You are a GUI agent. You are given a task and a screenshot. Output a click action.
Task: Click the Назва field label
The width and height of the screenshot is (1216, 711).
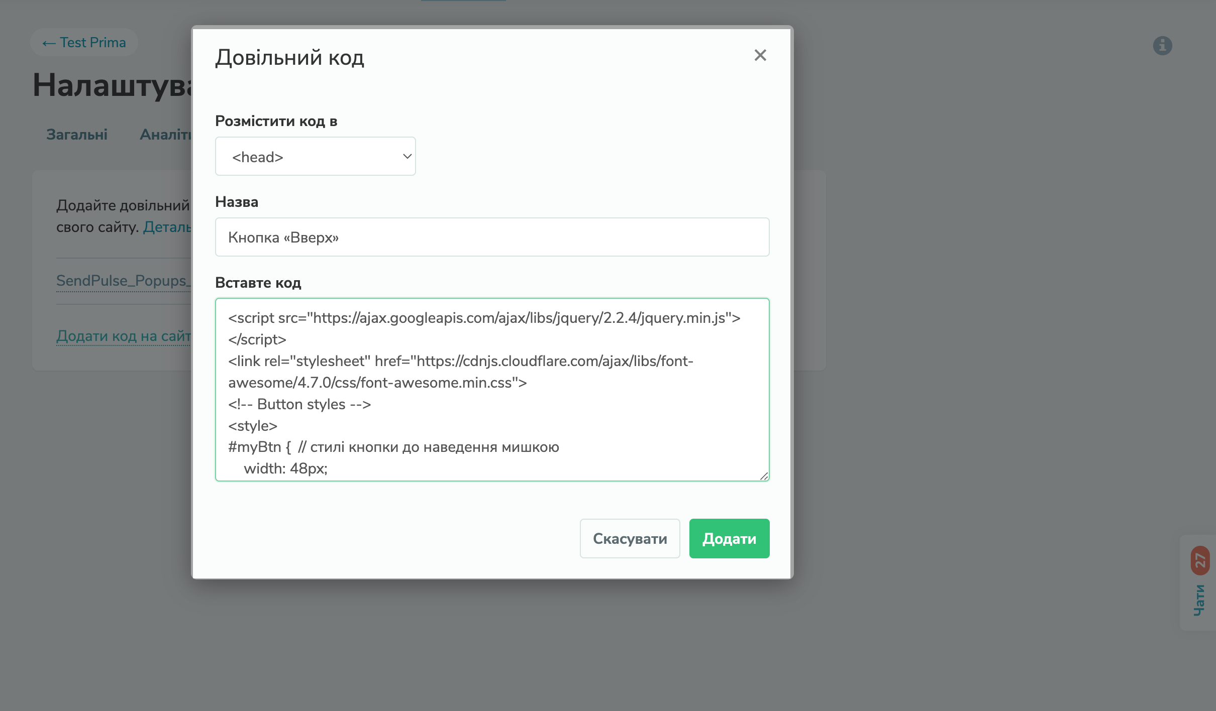pyautogui.click(x=237, y=202)
